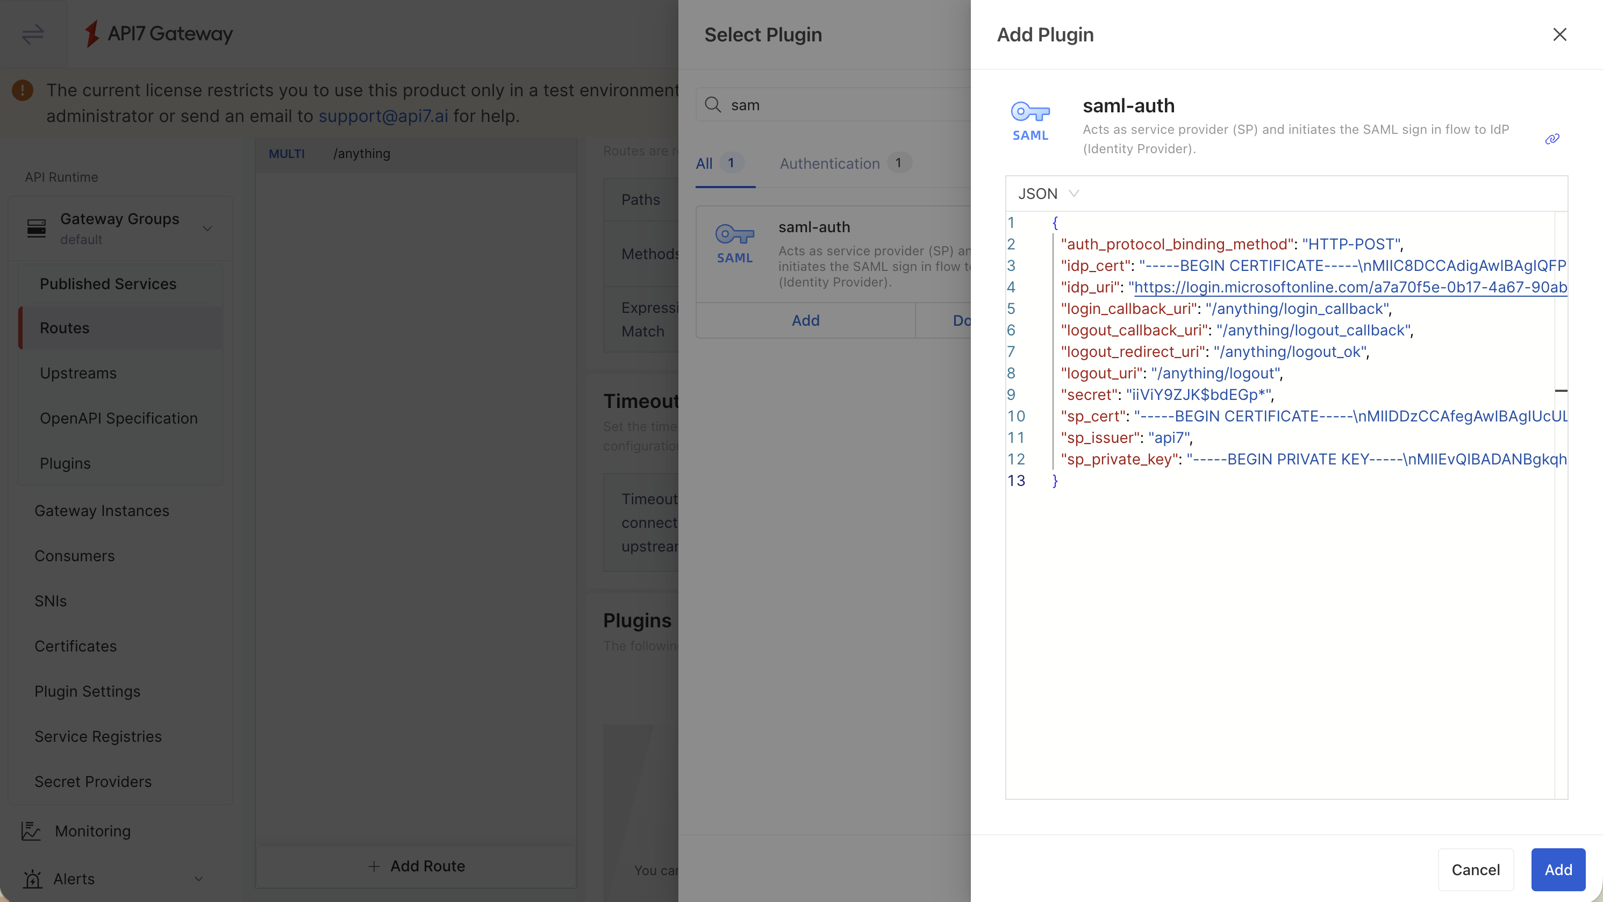The height and width of the screenshot is (902, 1603).
Task: Select the Routes entry in sidebar
Action: [x=65, y=328]
